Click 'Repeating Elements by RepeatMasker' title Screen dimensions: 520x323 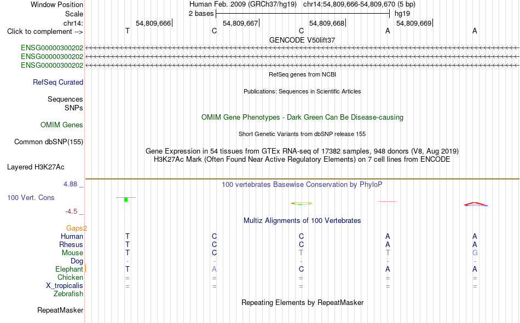(303, 303)
